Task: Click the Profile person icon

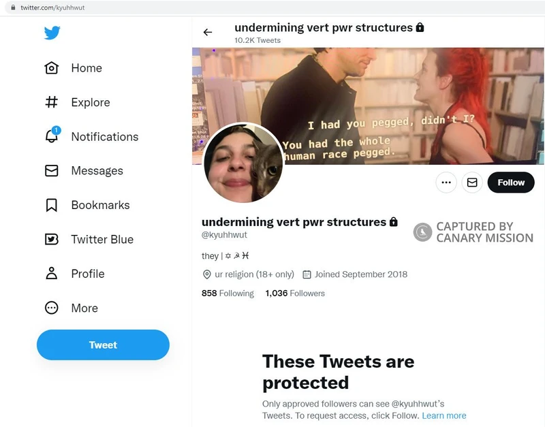Action: (x=52, y=274)
